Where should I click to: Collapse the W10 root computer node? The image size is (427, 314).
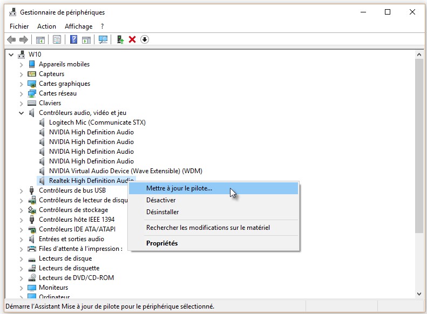[12, 54]
